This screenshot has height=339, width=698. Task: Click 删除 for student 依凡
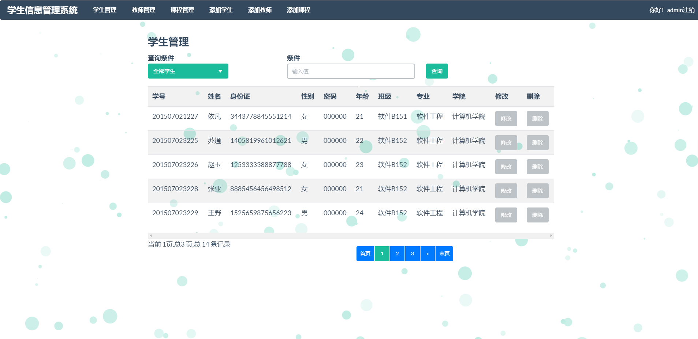537,118
